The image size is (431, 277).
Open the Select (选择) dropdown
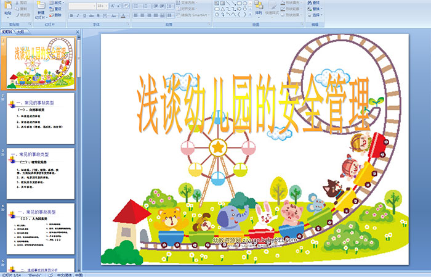(315, 15)
